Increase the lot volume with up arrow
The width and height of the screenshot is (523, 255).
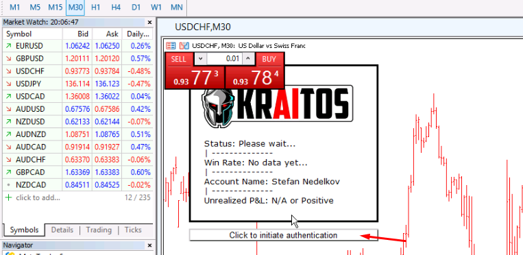pyautogui.click(x=248, y=59)
